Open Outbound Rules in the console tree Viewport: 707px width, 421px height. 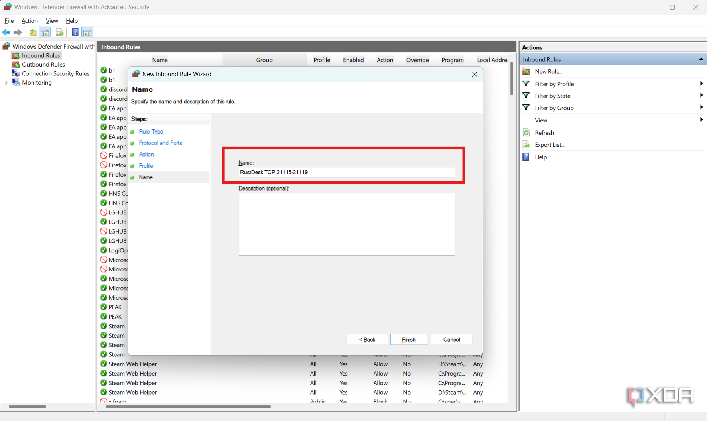tap(43, 65)
